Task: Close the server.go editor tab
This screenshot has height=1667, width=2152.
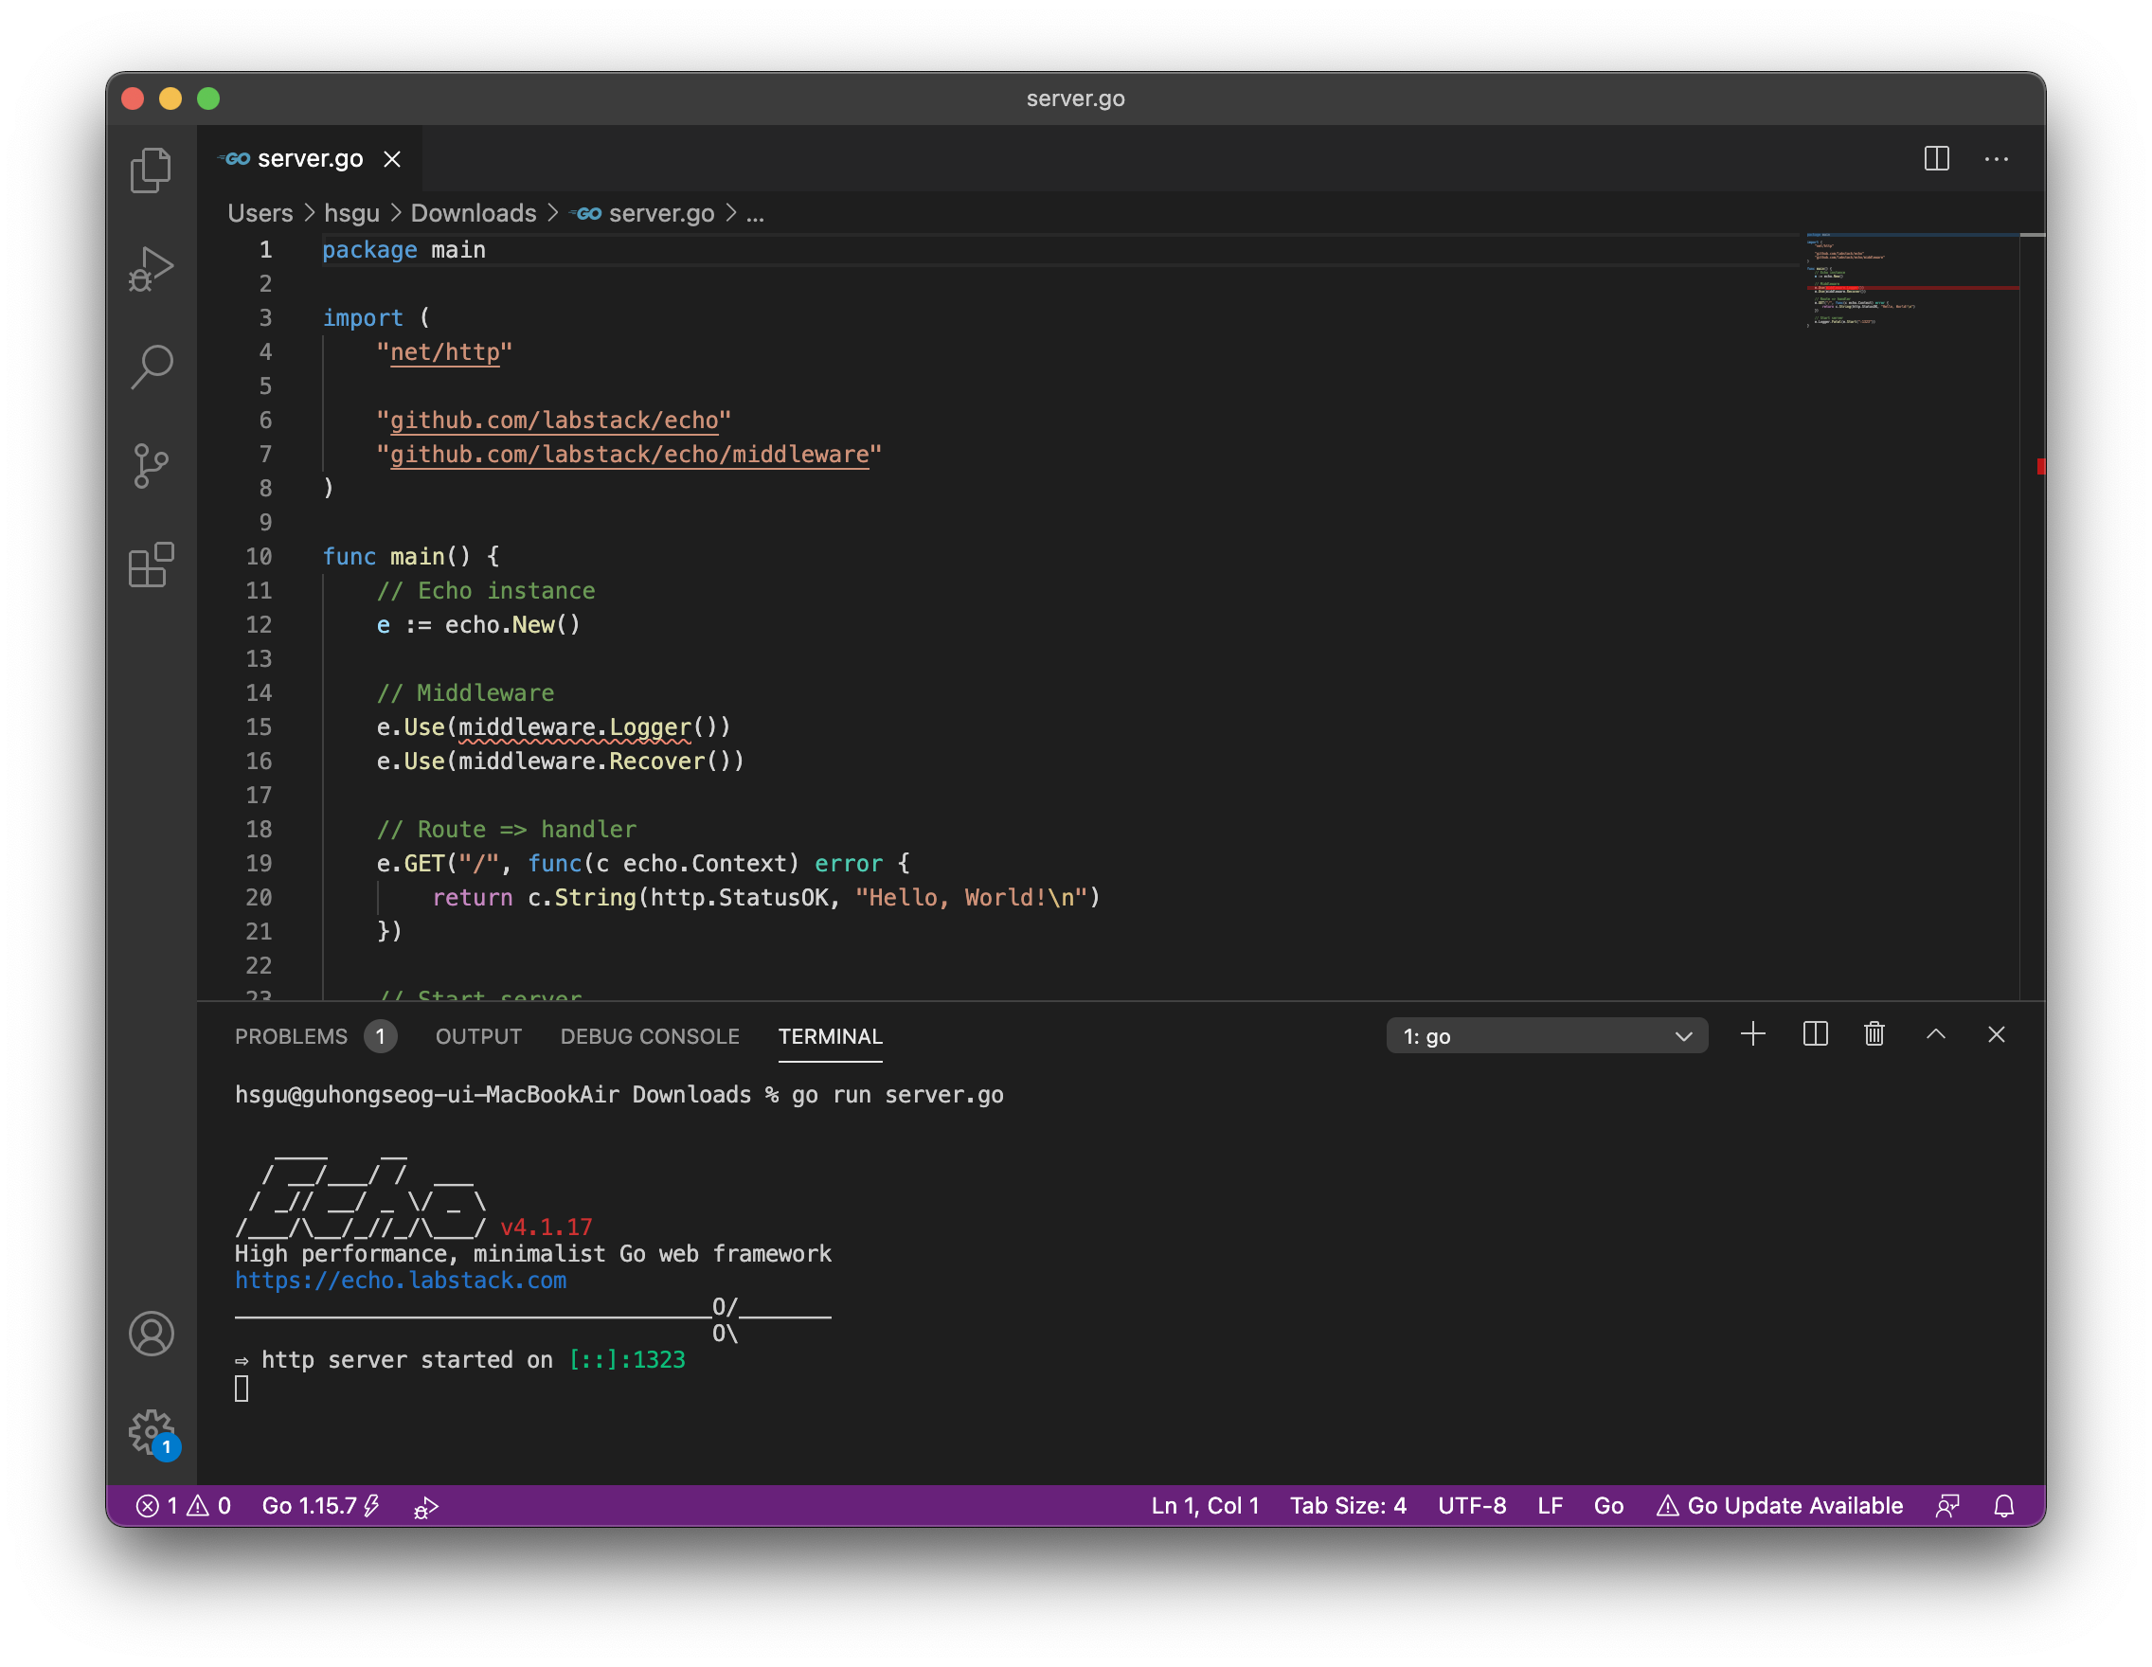Action: pos(392,158)
